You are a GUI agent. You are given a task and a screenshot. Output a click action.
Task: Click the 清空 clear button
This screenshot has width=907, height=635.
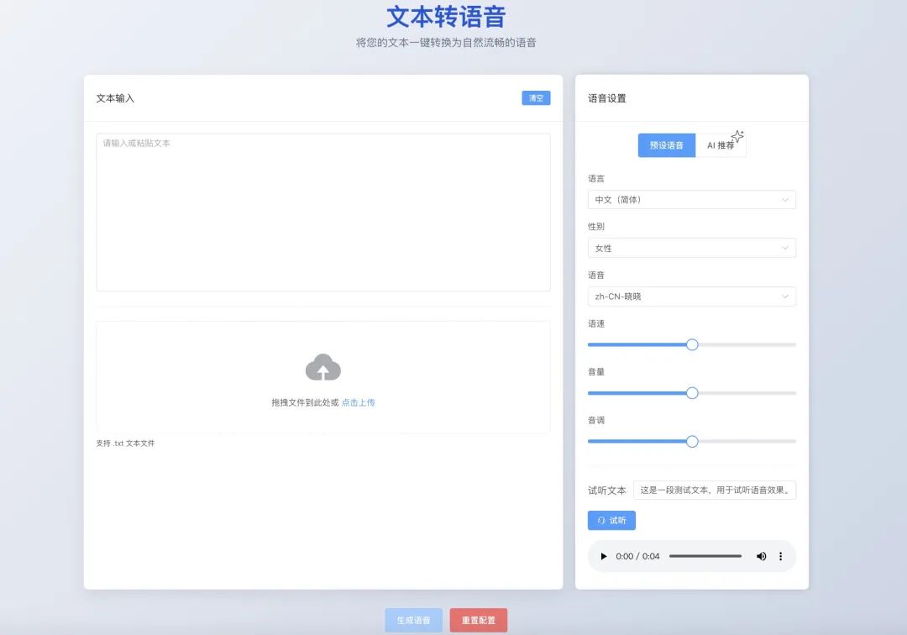coord(536,97)
